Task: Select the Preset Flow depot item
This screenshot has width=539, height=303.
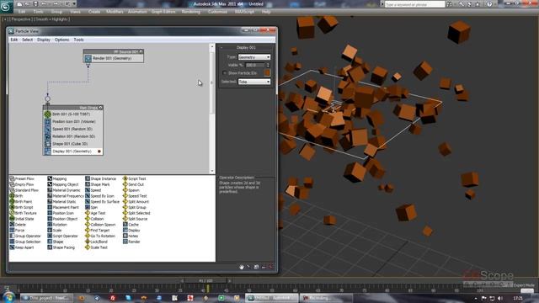Action: [22, 178]
